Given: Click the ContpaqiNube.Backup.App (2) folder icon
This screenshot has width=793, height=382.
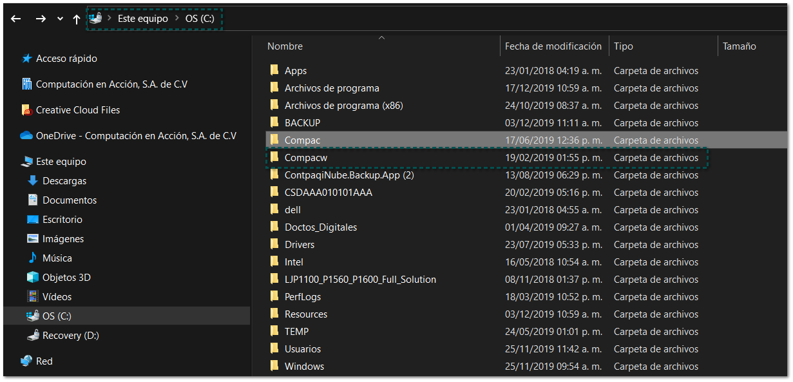Looking at the screenshot, I should (274, 175).
